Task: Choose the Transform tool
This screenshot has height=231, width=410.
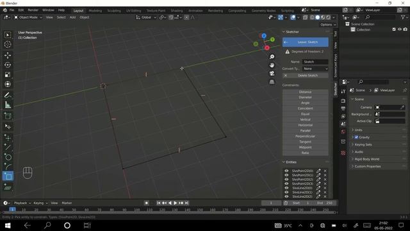Action: 8,84
